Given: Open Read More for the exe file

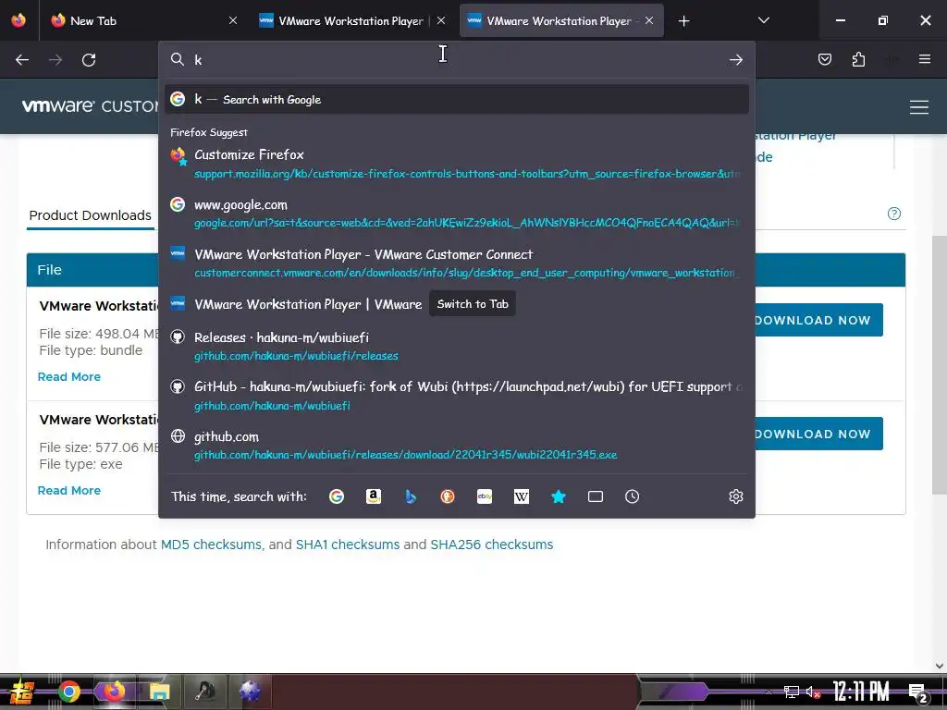Looking at the screenshot, I should click(x=68, y=490).
